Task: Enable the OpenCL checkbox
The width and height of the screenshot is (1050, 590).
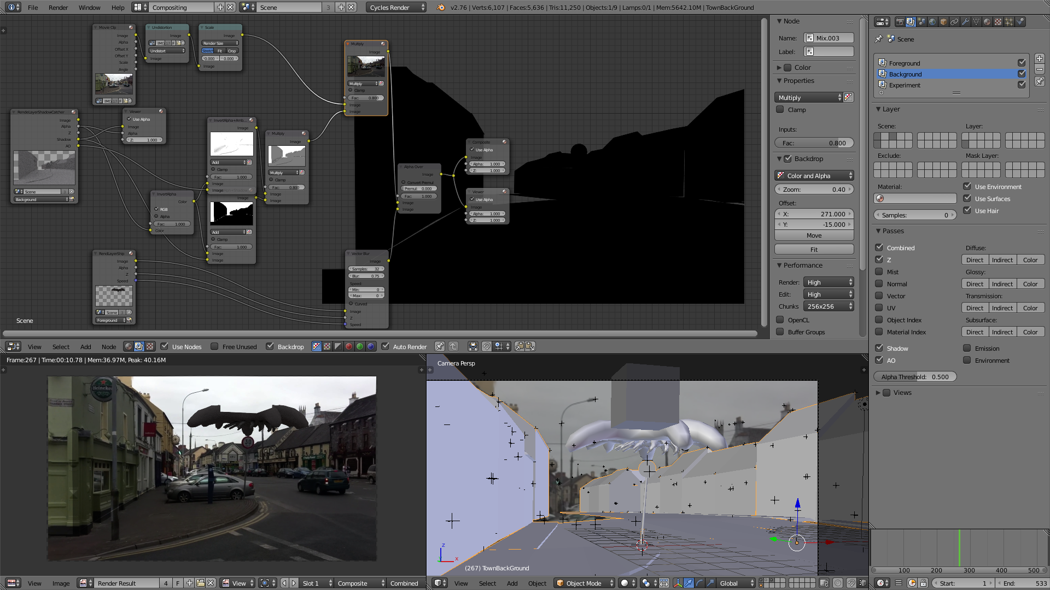Action: 780,320
